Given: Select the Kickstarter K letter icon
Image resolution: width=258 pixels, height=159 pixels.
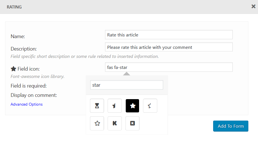Looking at the screenshot, I should pos(115,123).
